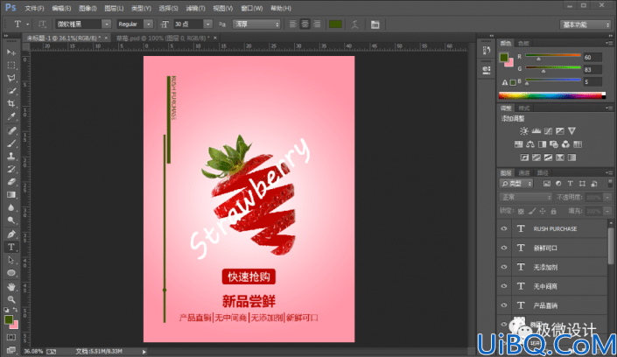The width and height of the screenshot is (617, 357).
Task: Click the warp text icon
Action: coord(355,24)
